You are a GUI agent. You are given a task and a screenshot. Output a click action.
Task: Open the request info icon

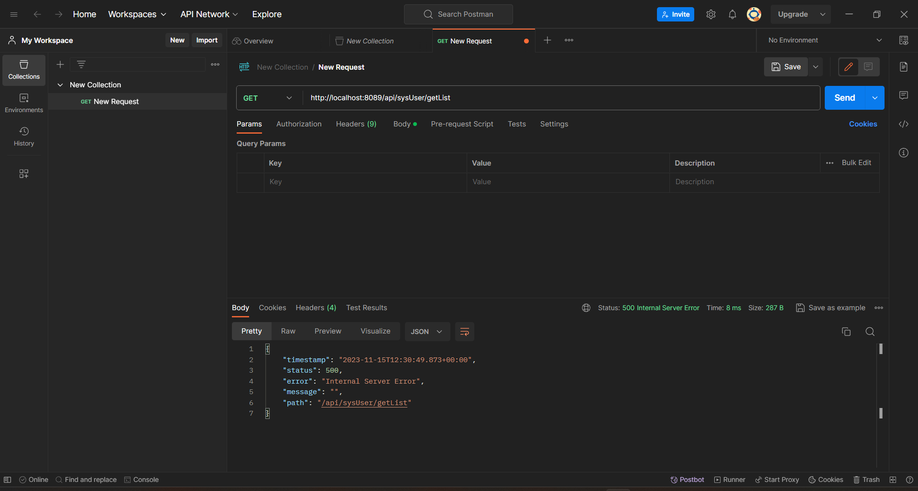coord(904,153)
